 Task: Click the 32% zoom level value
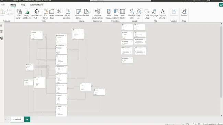[x=187, y=124]
